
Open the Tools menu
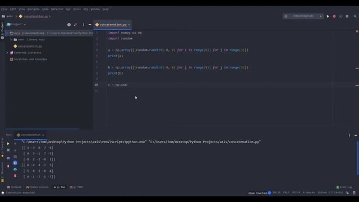(77, 9)
